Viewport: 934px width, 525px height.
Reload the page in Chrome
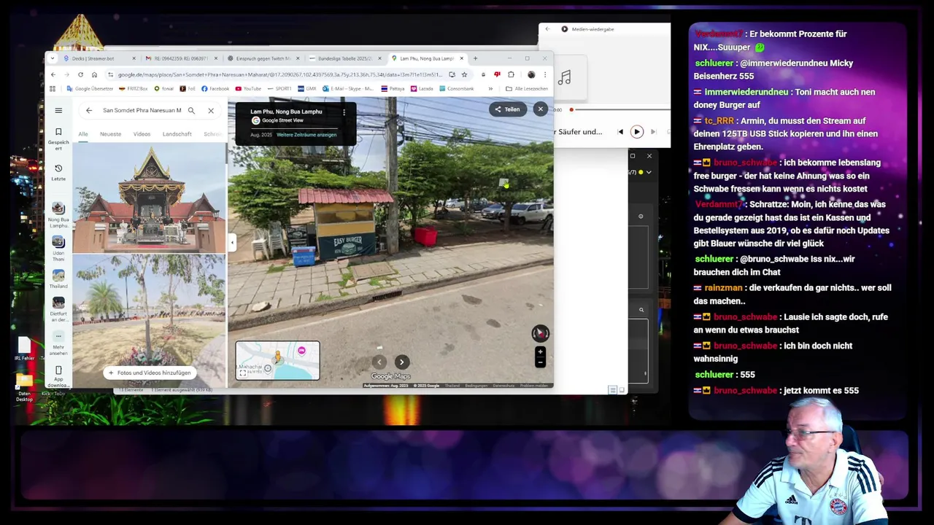coord(80,74)
